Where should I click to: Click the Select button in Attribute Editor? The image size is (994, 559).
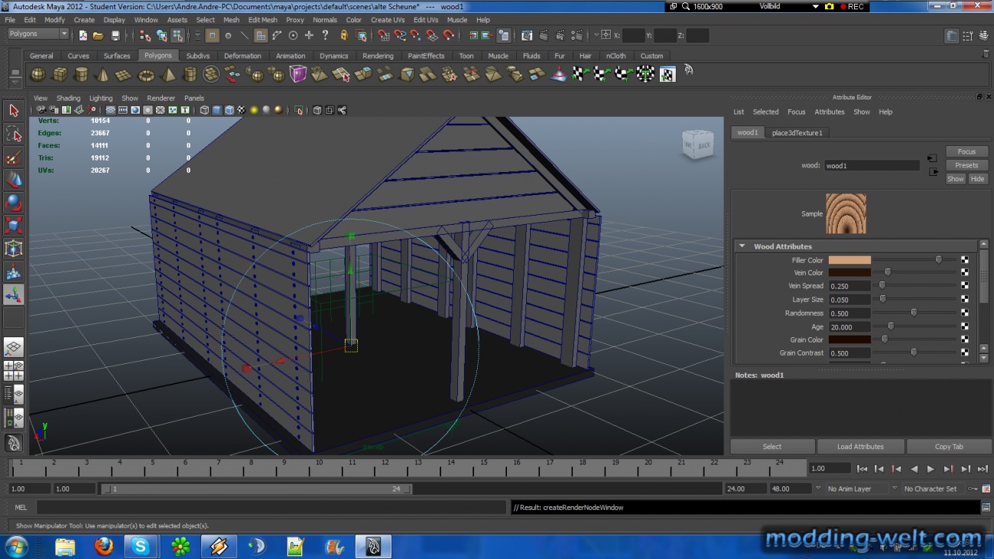pos(772,447)
